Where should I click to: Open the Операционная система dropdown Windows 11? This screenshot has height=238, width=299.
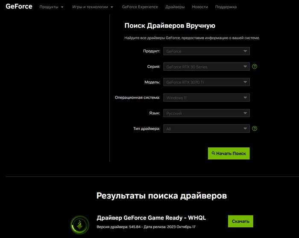206,97
